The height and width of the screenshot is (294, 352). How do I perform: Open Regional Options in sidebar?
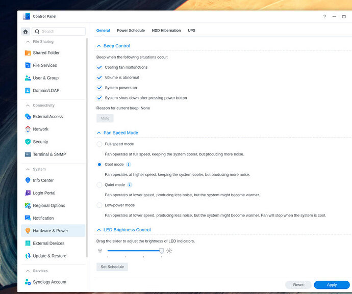coord(53,205)
